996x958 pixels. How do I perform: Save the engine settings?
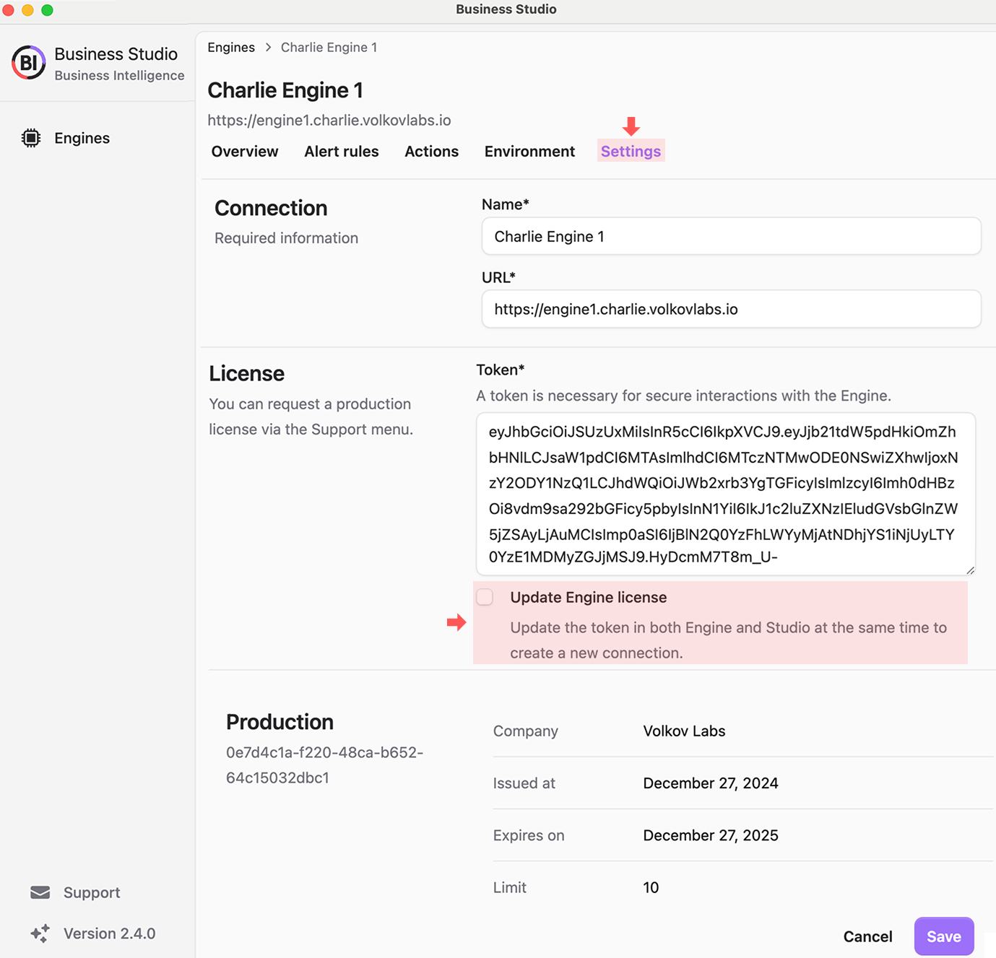[944, 936]
